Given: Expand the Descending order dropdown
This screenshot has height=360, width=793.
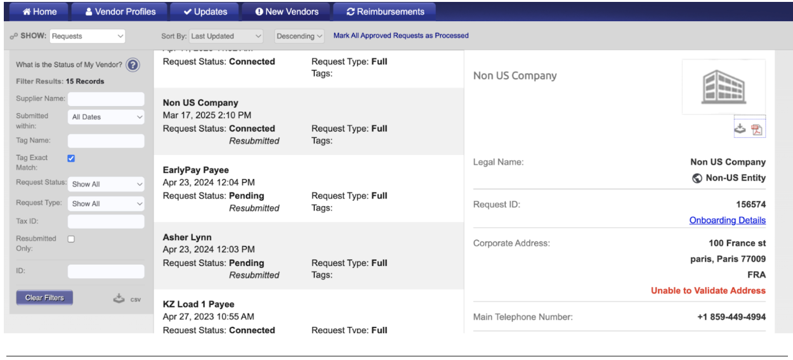Looking at the screenshot, I should [x=299, y=36].
